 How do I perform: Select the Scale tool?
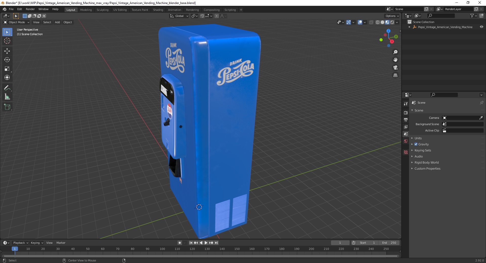tap(7, 69)
